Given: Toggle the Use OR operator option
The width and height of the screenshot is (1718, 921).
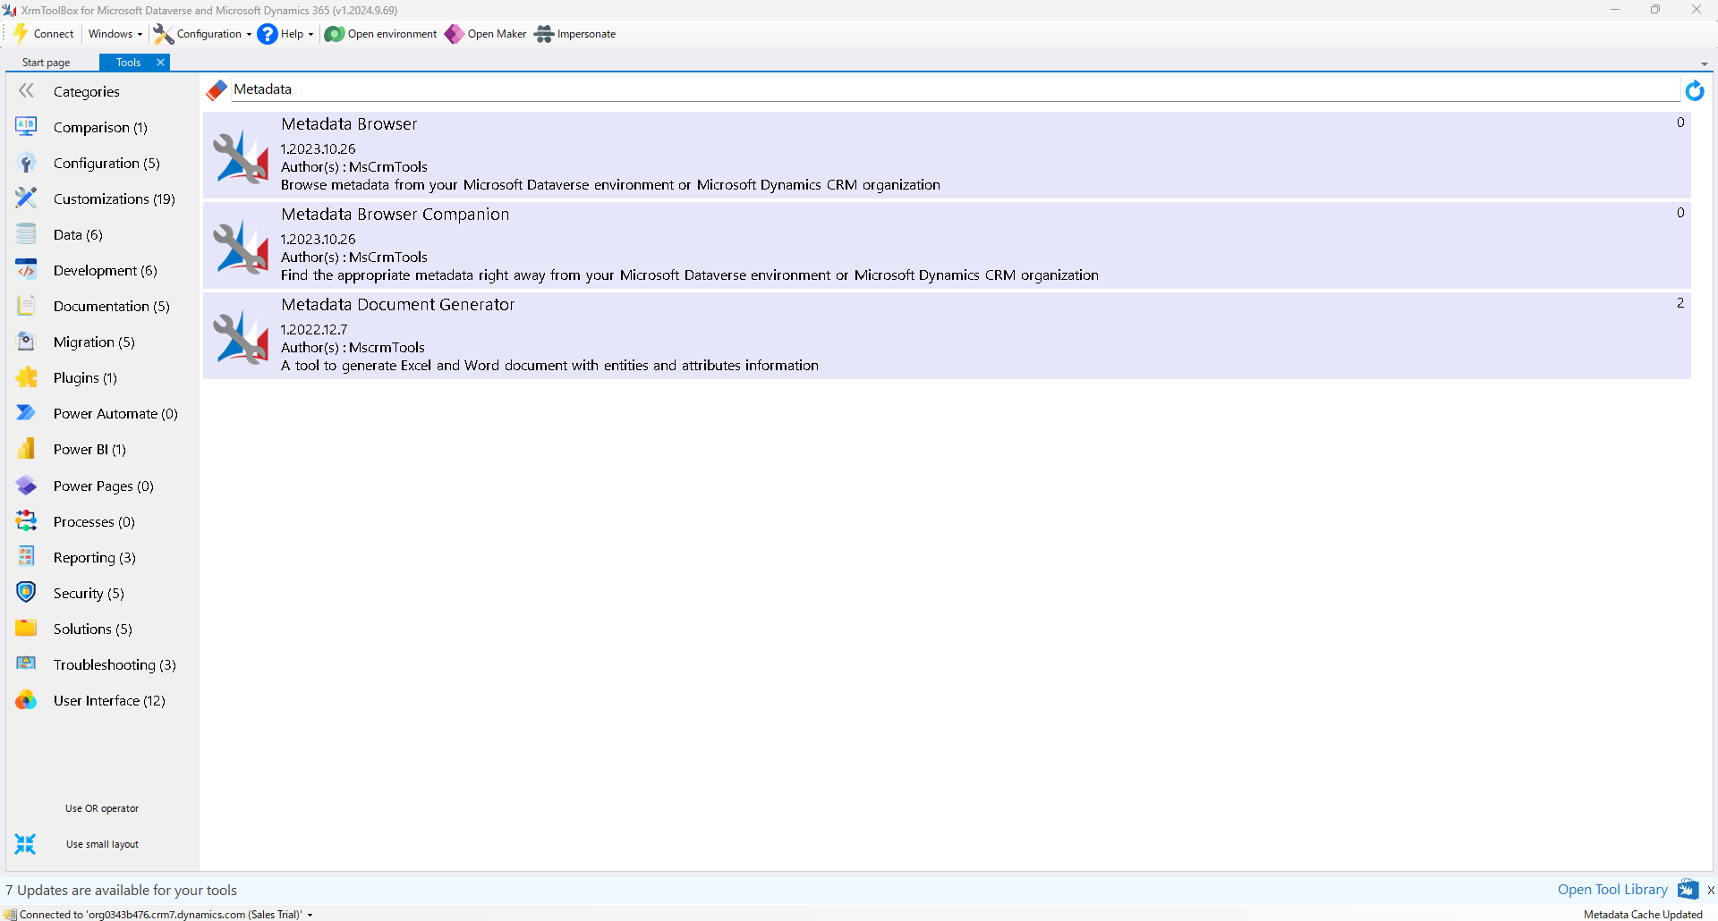Looking at the screenshot, I should click(x=102, y=808).
